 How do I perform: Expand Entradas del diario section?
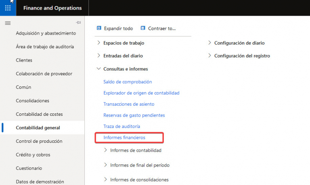99,56
